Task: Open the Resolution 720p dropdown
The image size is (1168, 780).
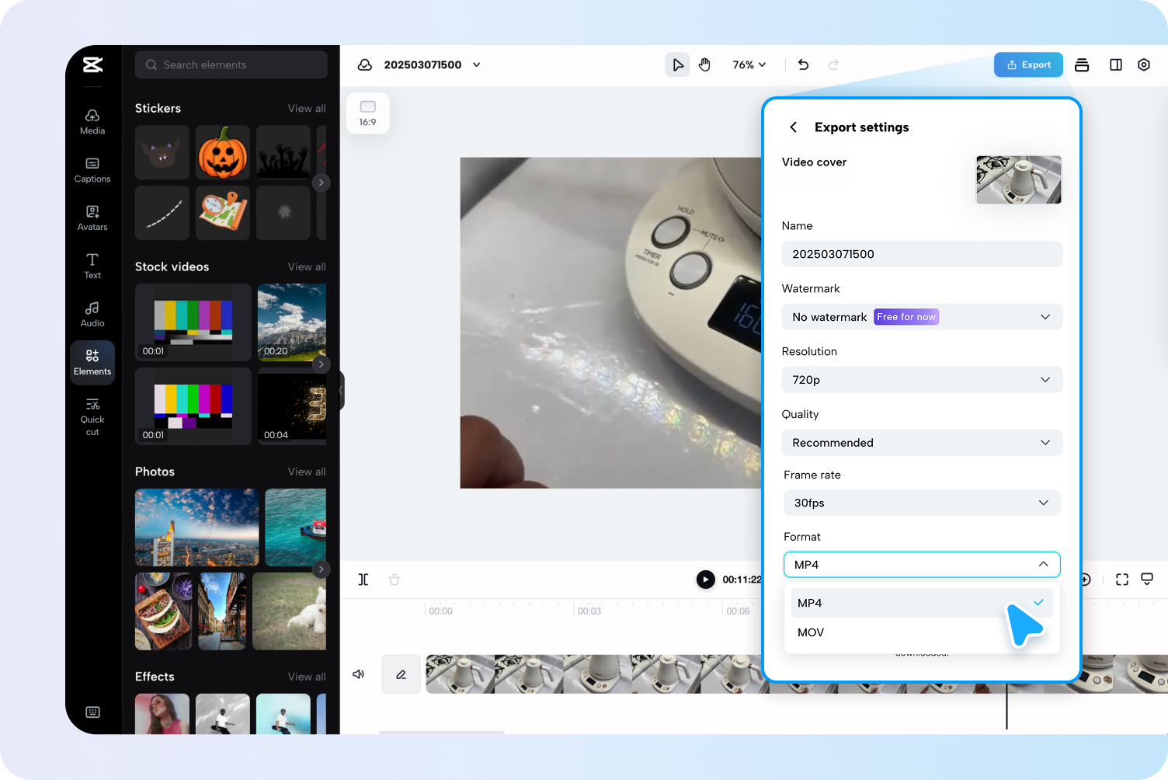Action: pyautogui.click(x=922, y=380)
